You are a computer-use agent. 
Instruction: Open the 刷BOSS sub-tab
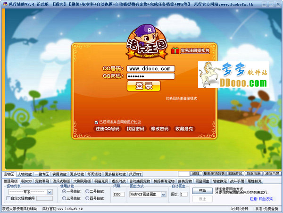pos(26,181)
